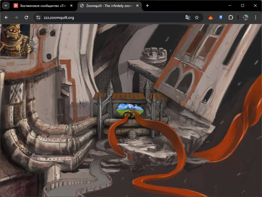
Task: Maximize the browser window
Action: coord(242,6)
